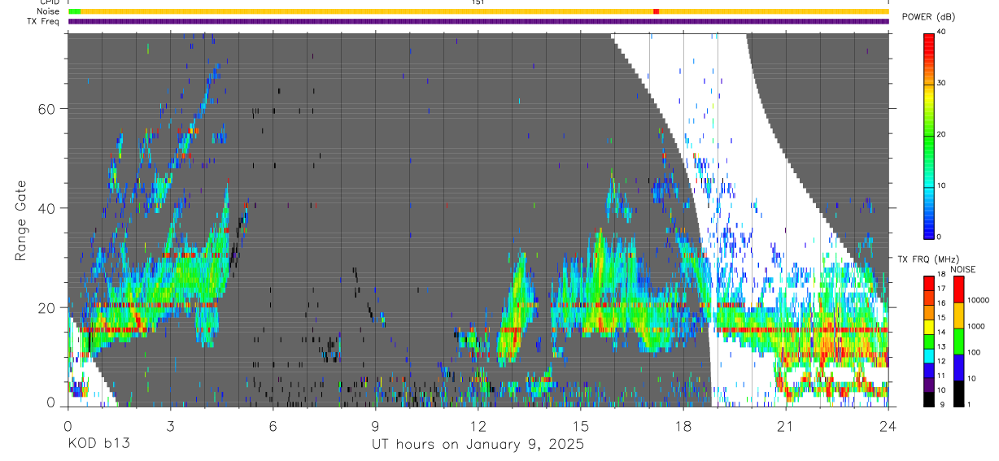Click the green segment starting the Noise strip

[x=75, y=11]
